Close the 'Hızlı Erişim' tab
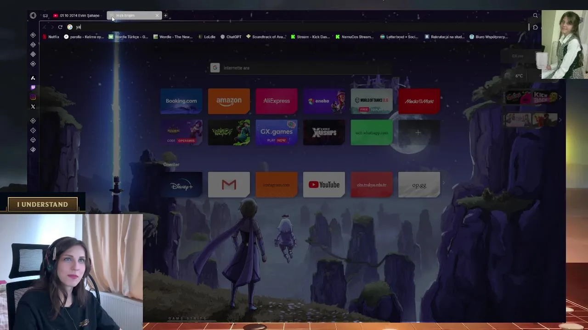The image size is (588, 330). [157, 16]
